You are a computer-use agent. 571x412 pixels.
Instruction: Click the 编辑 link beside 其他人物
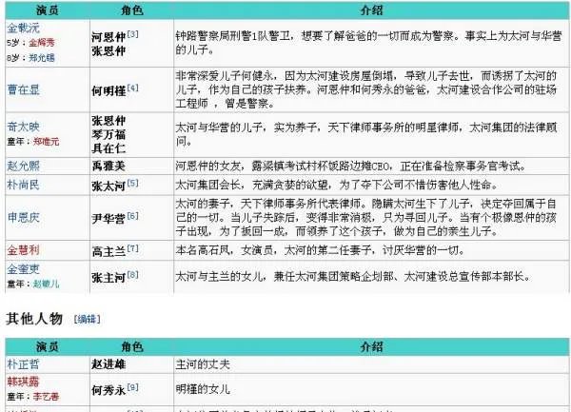(87, 319)
